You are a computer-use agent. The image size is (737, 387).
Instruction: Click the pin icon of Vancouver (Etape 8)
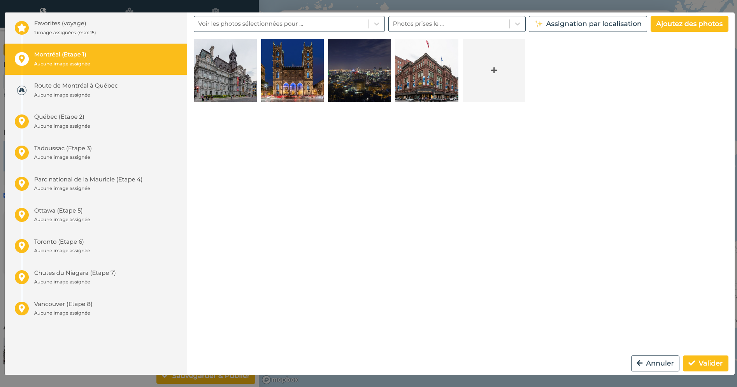(x=22, y=308)
